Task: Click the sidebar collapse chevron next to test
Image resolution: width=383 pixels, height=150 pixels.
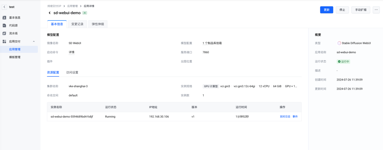Action: pos(4,7)
